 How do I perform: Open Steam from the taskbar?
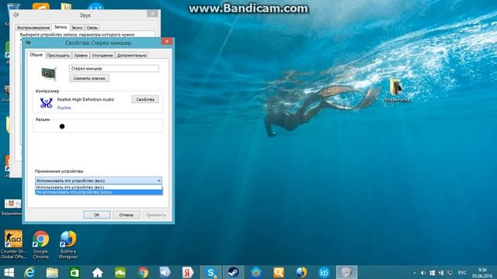233,273
